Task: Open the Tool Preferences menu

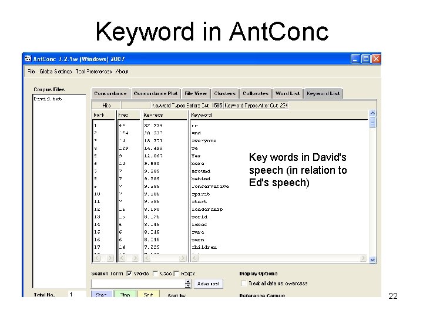Action: [x=93, y=72]
